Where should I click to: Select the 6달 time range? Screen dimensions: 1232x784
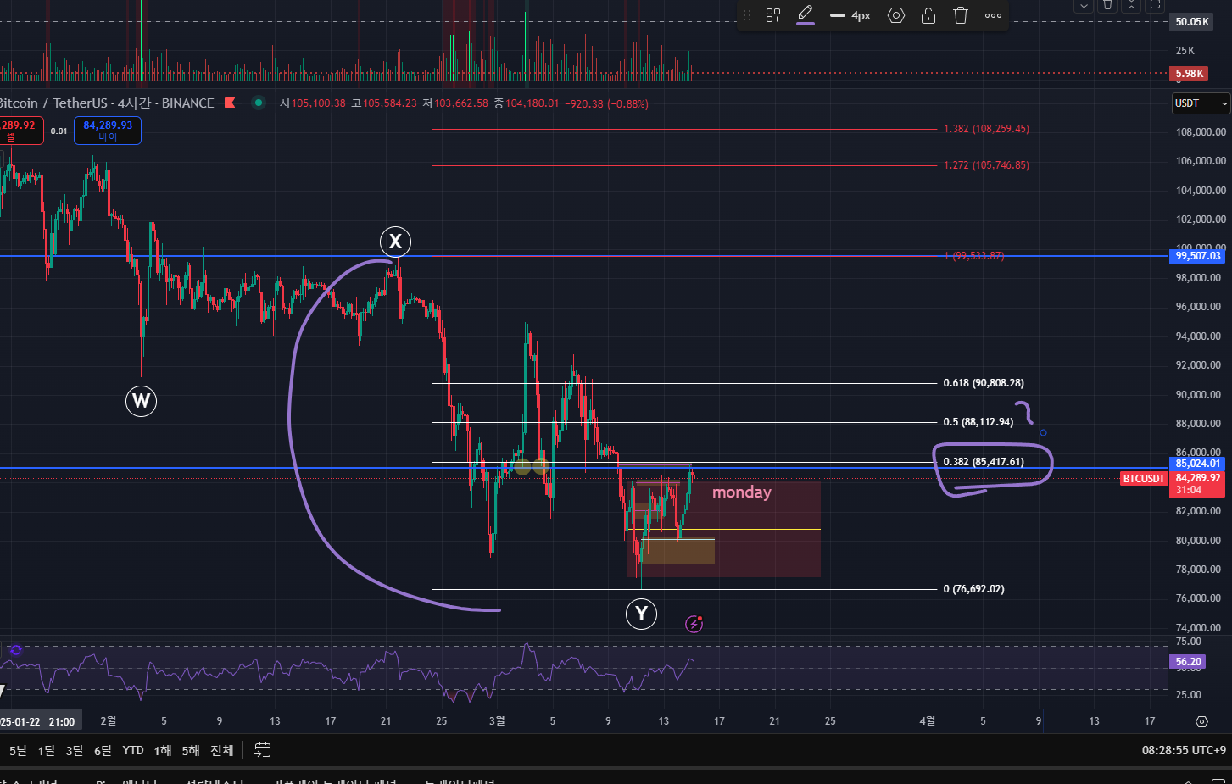(x=103, y=750)
